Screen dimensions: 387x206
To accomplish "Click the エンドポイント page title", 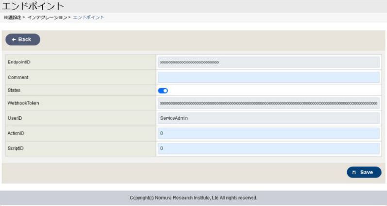I will 33,6.
